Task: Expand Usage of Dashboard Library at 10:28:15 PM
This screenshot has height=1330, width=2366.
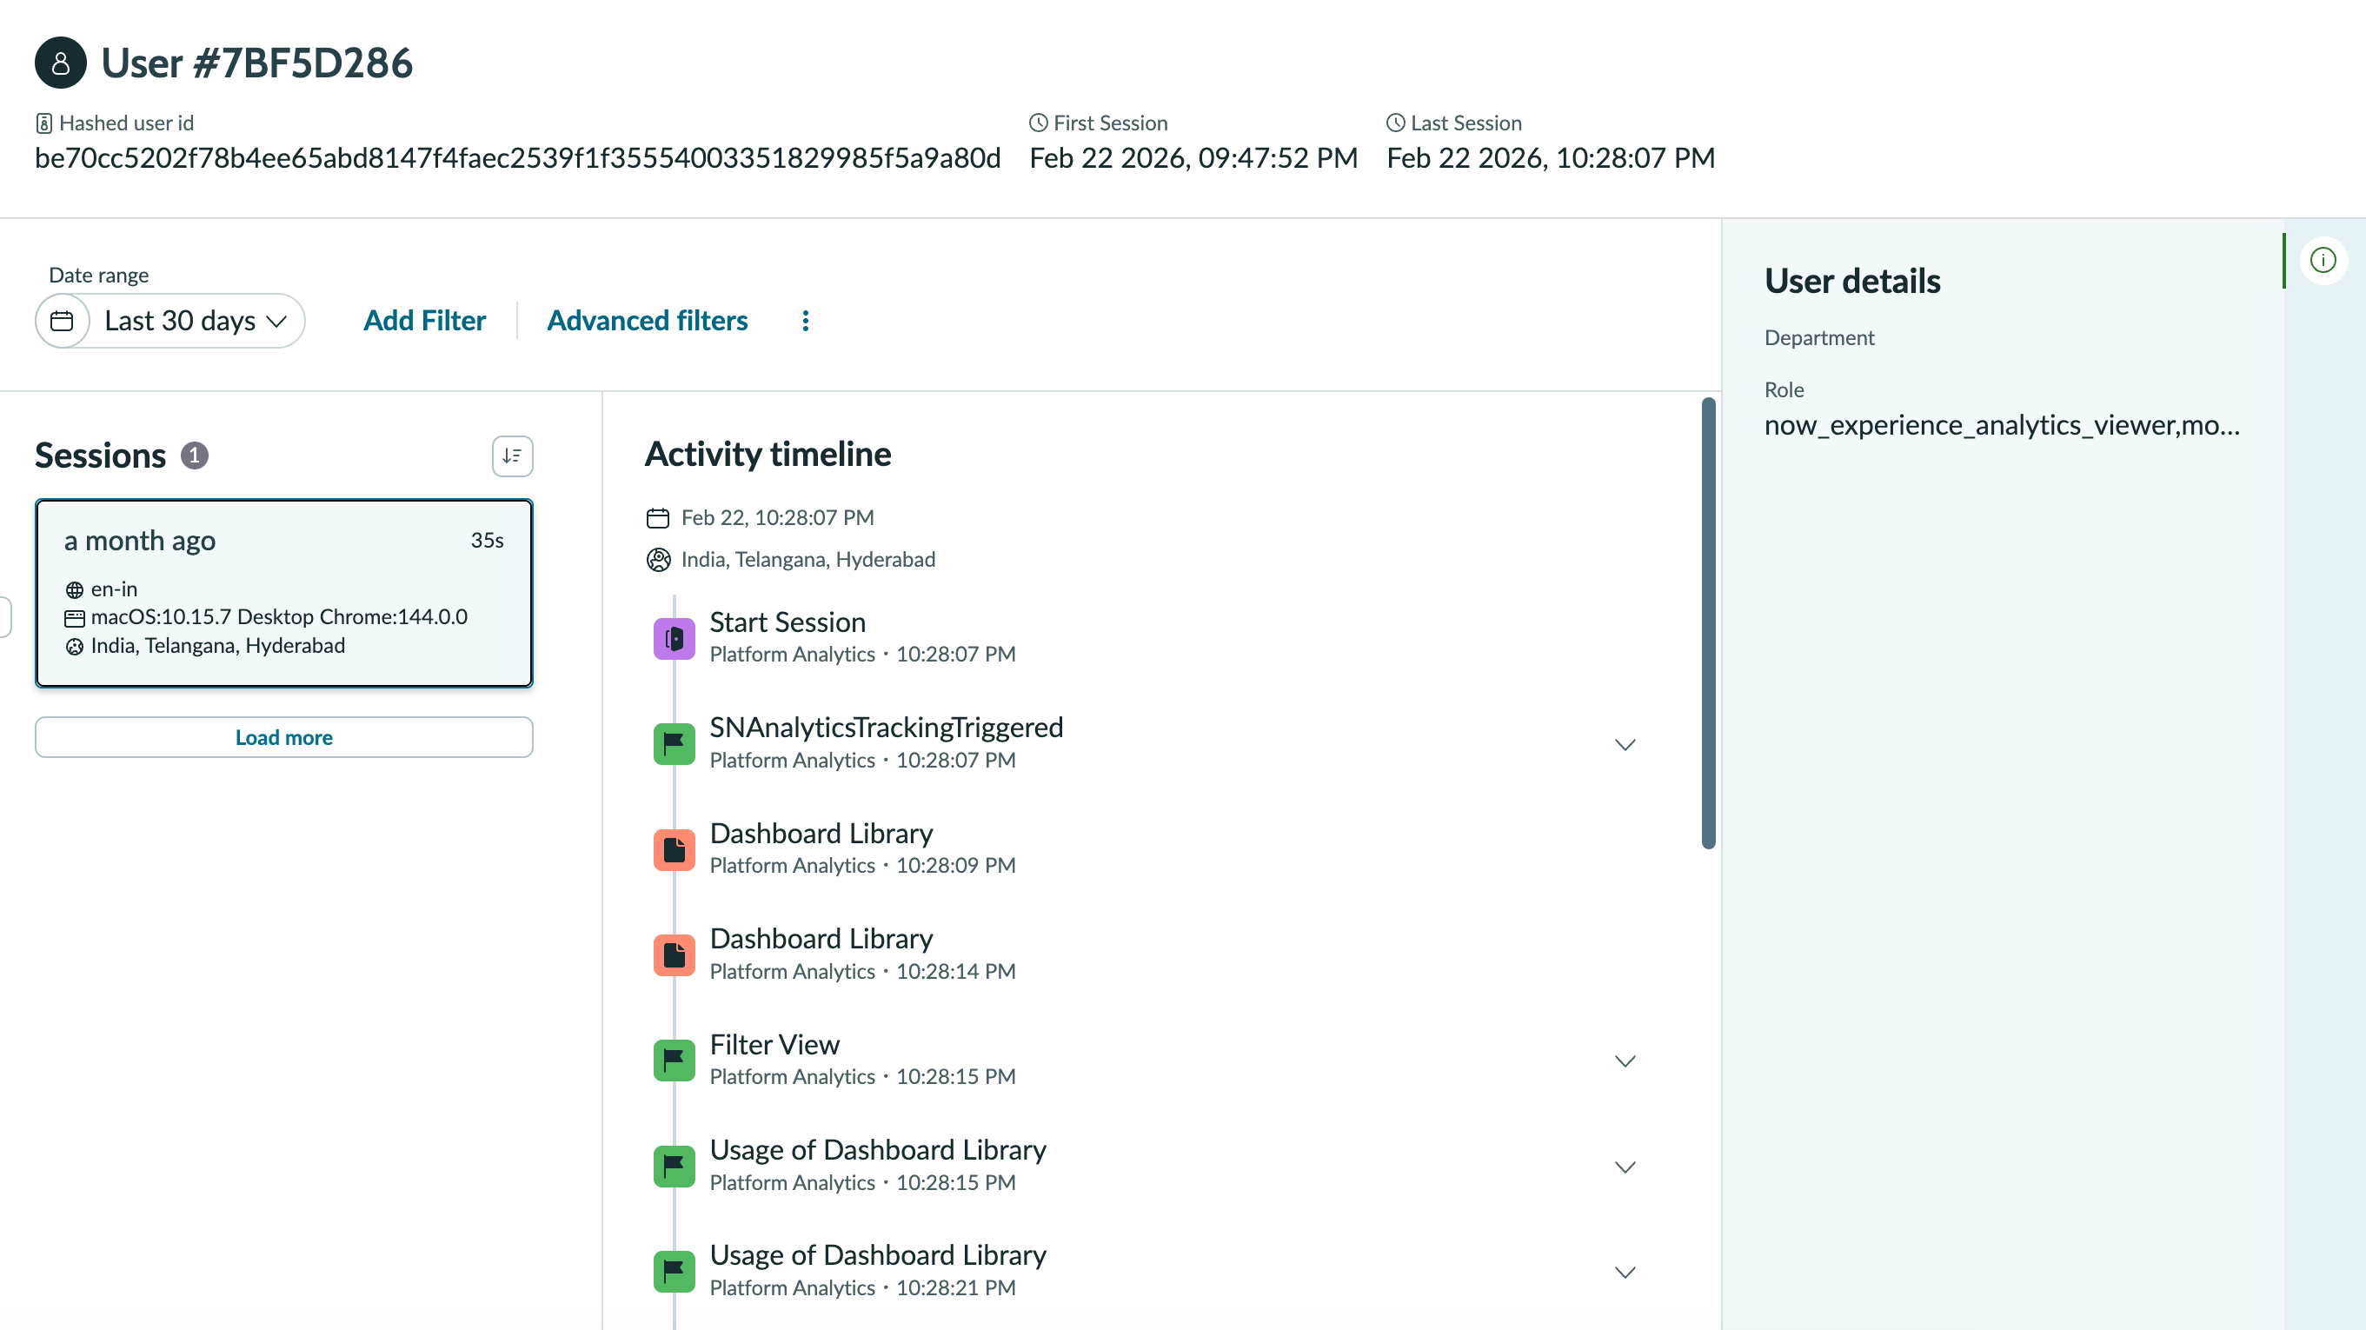Action: (x=1625, y=1167)
